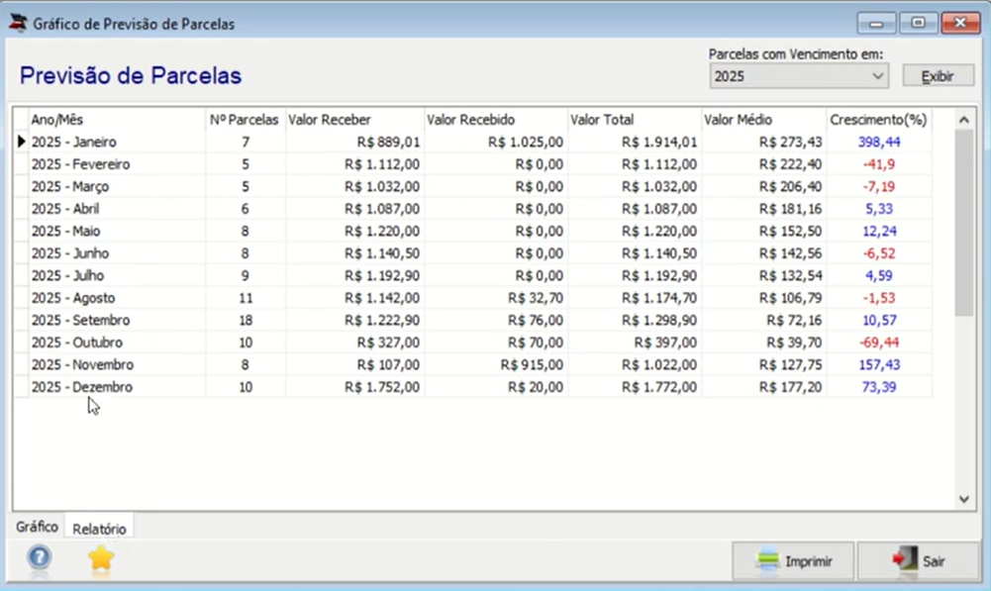Select the 2025 - Abril row

[473, 209]
